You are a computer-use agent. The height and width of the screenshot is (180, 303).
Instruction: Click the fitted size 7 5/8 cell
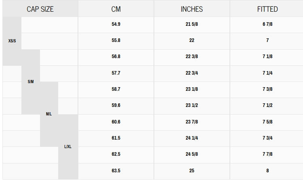pyautogui.click(x=267, y=122)
